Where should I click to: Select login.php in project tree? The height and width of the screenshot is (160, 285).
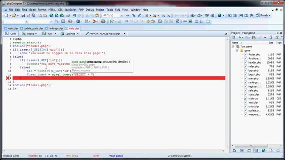click(x=253, y=71)
